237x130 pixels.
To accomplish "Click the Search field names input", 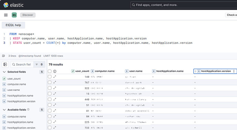I will click(x=22, y=64).
